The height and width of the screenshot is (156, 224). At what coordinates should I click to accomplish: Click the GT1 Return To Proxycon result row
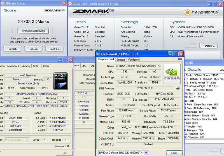click(x=204, y=79)
